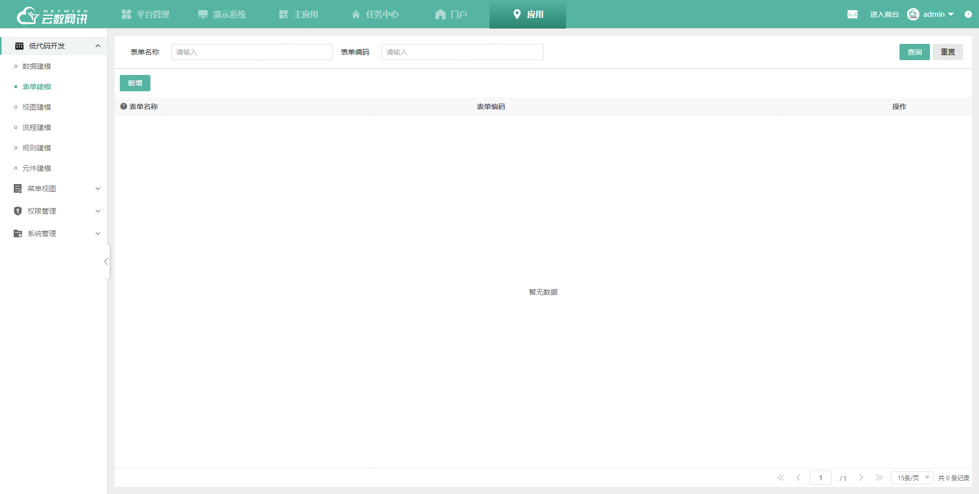Click the 表单编码 input field
Screen dimensions: 979x494
click(462, 52)
